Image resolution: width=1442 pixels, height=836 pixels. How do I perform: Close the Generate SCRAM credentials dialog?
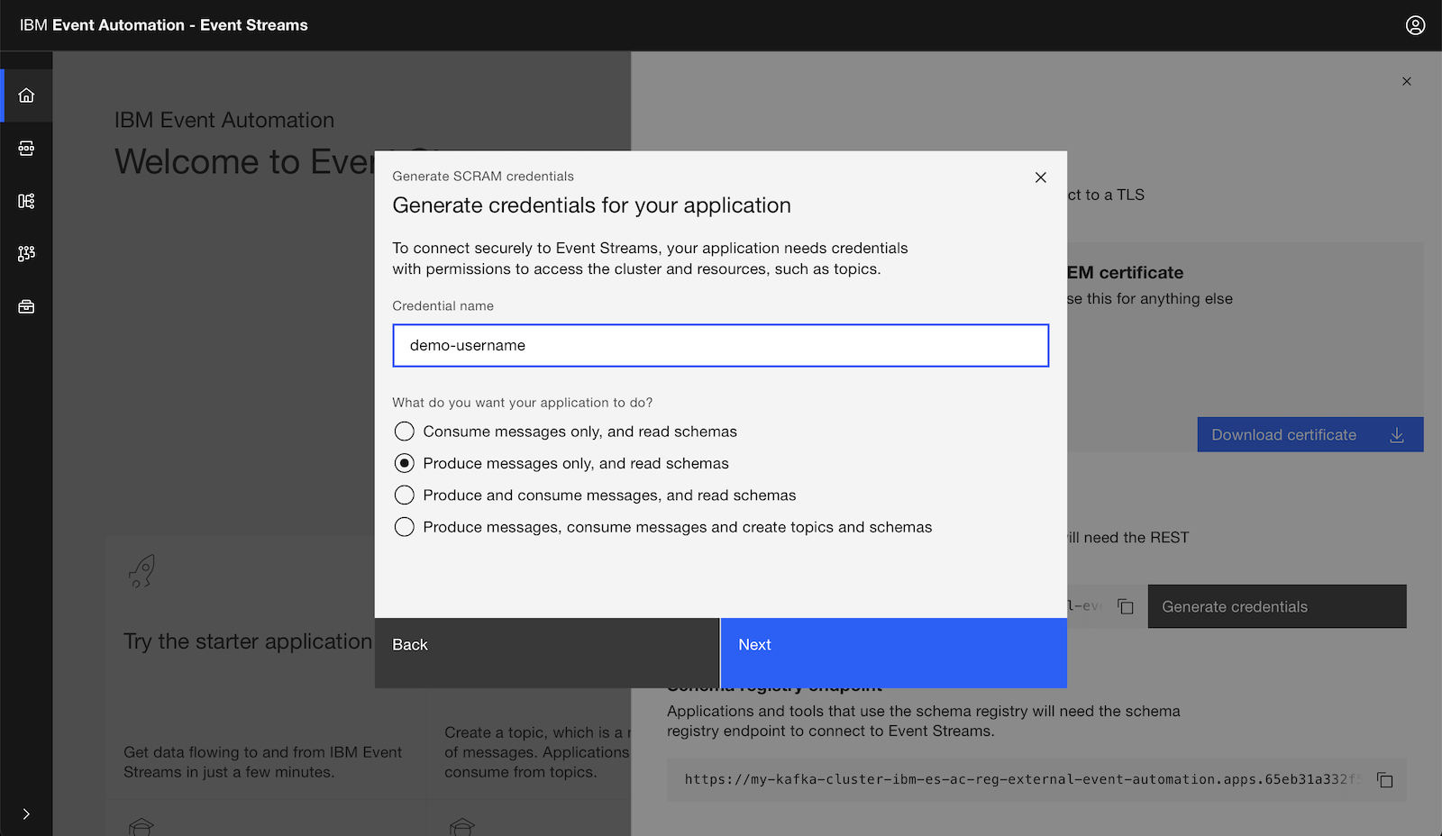[1040, 177]
